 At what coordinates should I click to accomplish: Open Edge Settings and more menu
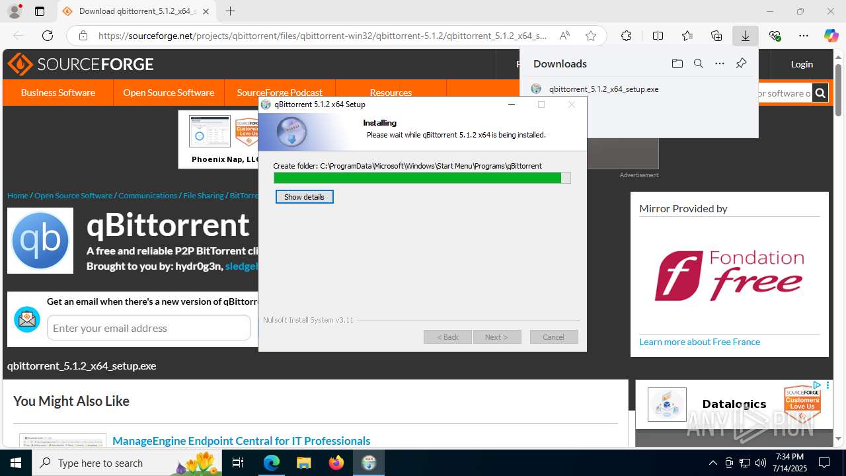pos(804,36)
